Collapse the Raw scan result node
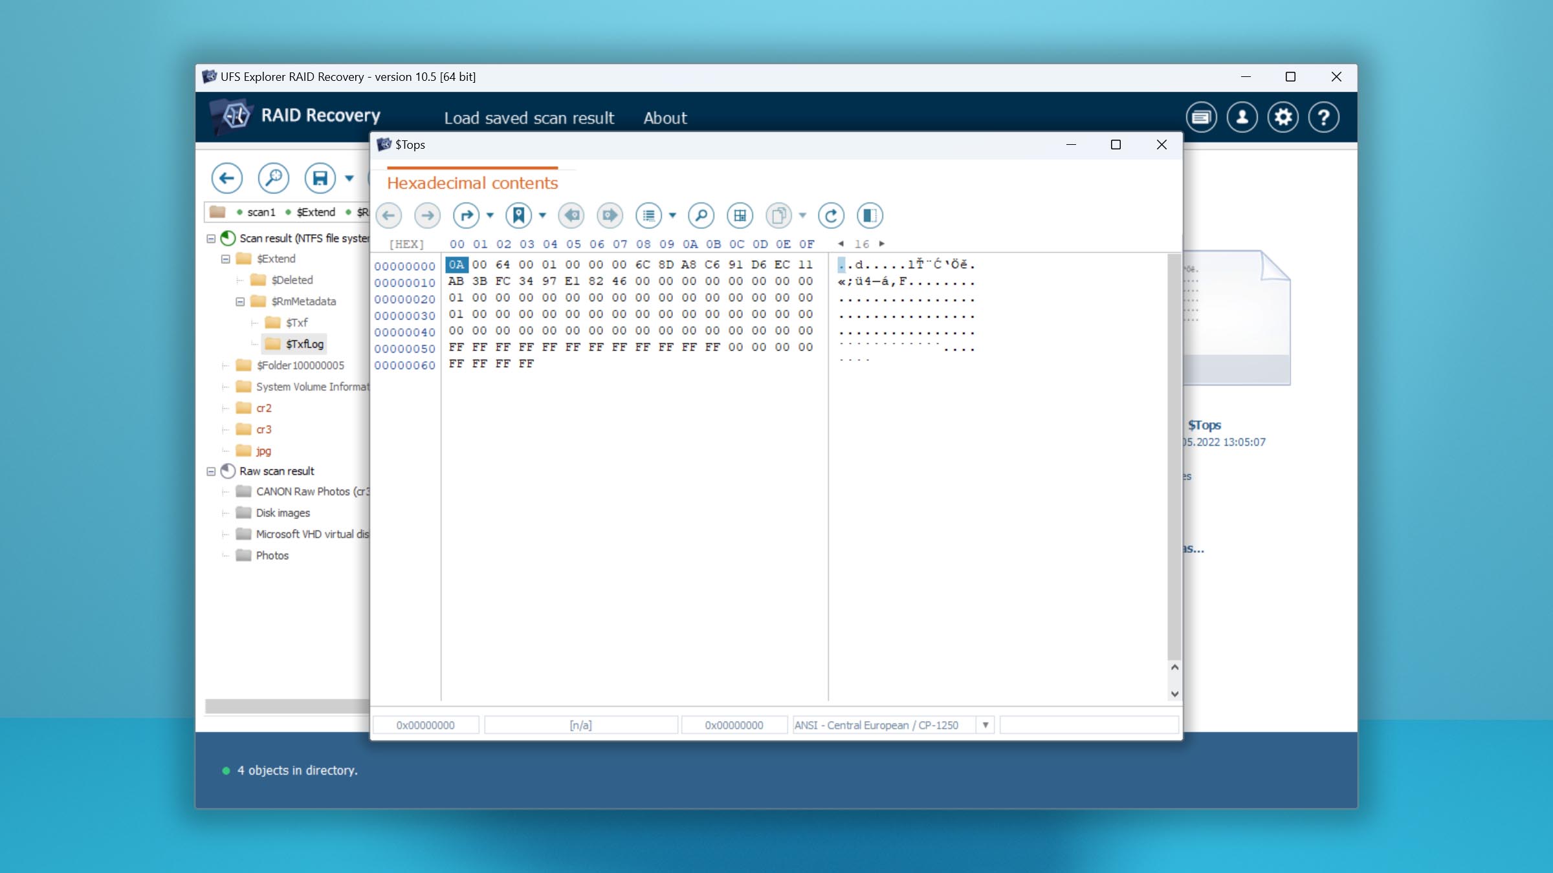Image resolution: width=1553 pixels, height=873 pixels. [x=211, y=471]
